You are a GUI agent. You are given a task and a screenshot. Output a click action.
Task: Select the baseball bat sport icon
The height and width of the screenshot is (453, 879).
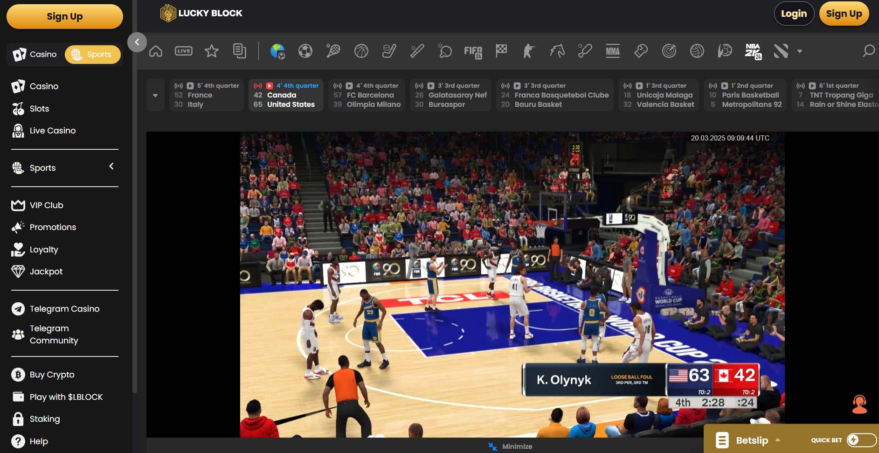pos(417,51)
